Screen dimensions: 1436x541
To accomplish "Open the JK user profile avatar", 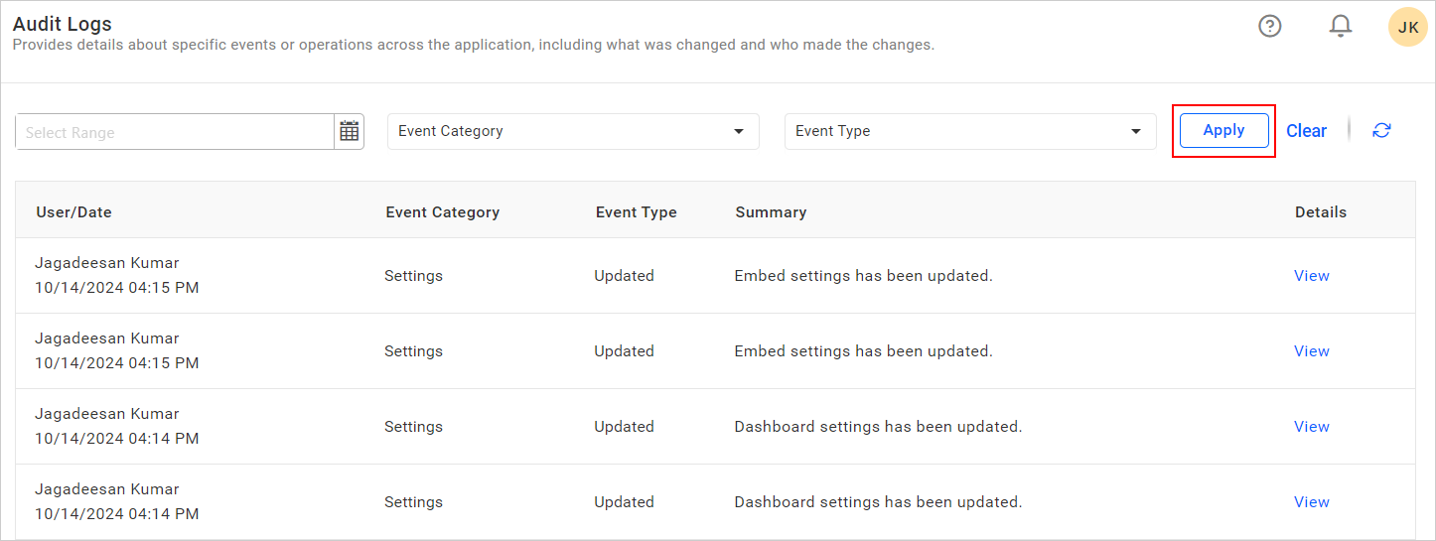I will click(x=1408, y=27).
